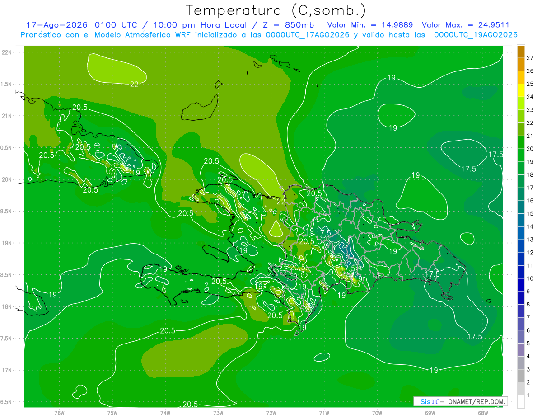This screenshot has height=419, width=542.
Task: Click the lime swatch between legend 22 and 23
Action: coord(521,116)
